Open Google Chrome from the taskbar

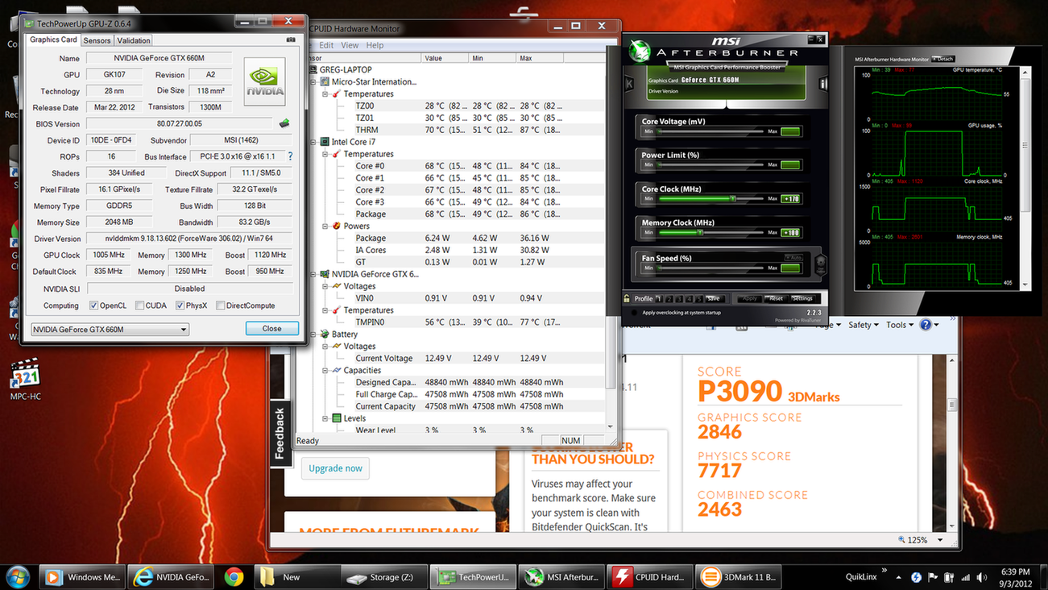click(x=234, y=577)
